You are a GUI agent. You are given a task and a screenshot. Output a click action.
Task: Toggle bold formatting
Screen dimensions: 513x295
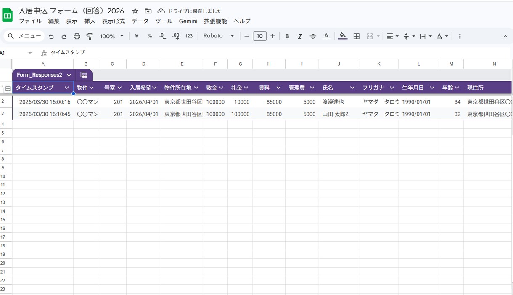tap(287, 36)
